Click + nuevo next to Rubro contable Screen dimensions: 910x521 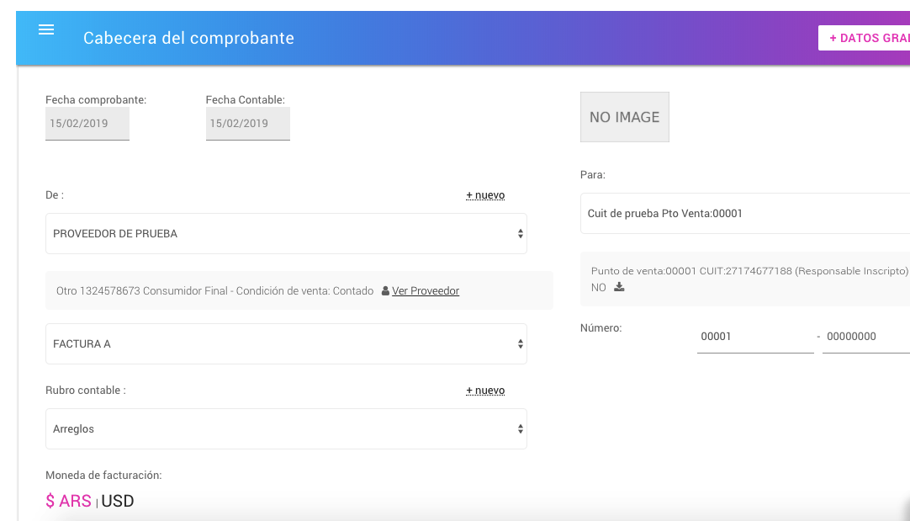[x=485, y=391]
